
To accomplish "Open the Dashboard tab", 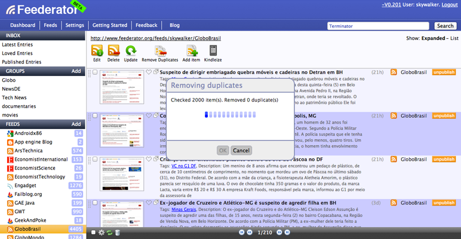I will (23, 25).
